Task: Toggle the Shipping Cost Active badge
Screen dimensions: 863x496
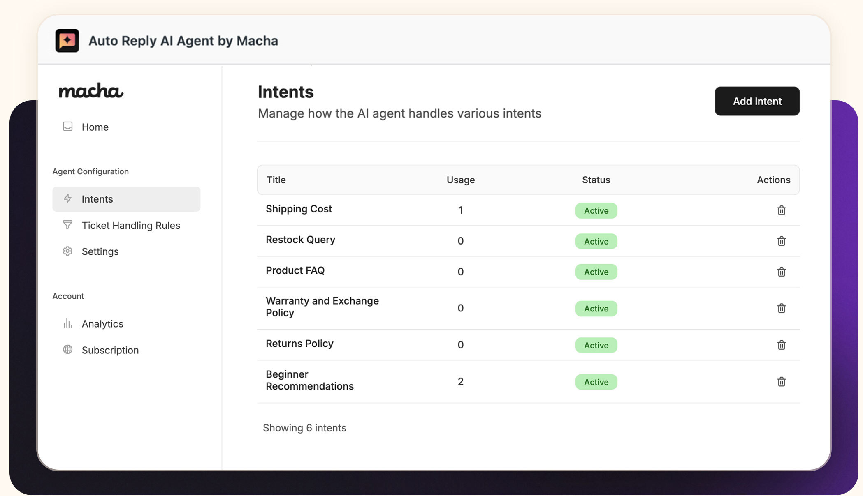Action: click(596, 210)
